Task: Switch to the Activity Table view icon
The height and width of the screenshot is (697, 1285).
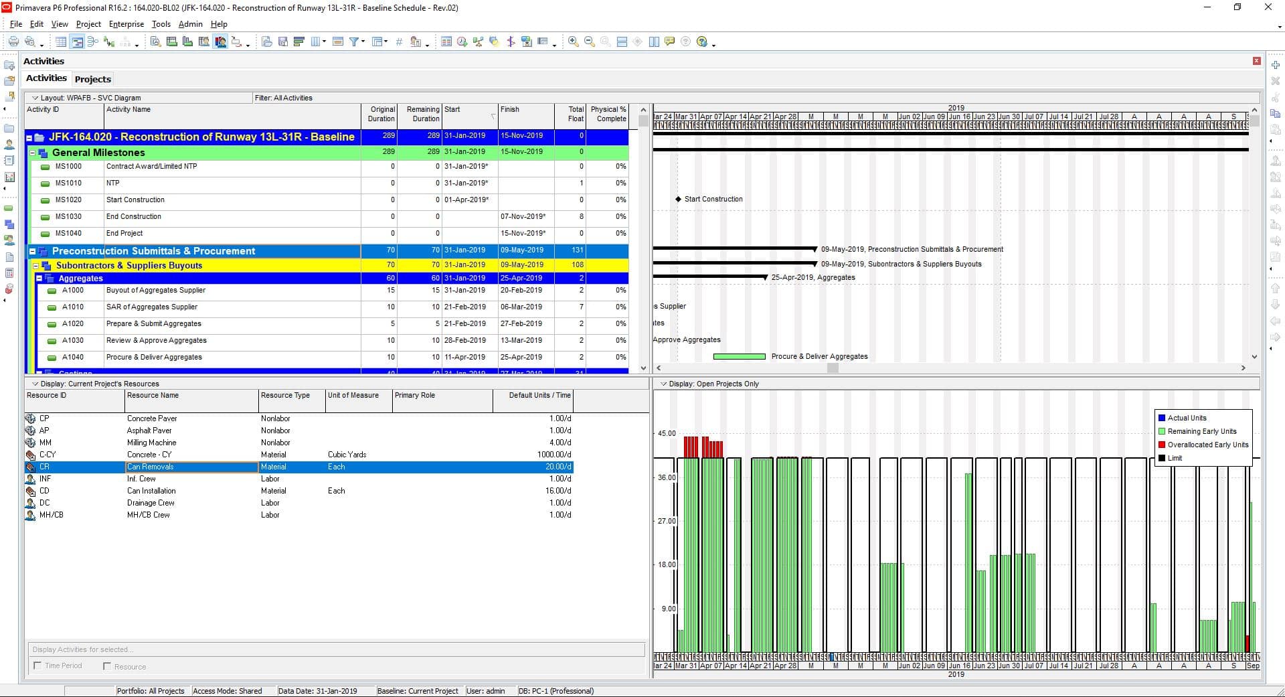Action: 61,42
